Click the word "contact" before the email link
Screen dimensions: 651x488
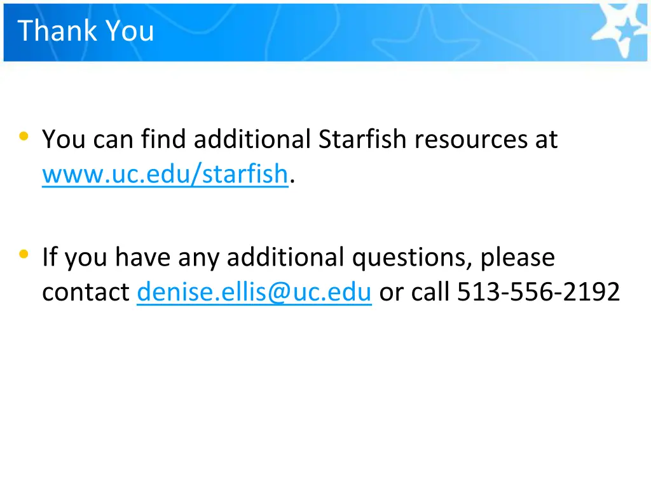[86, 292]
